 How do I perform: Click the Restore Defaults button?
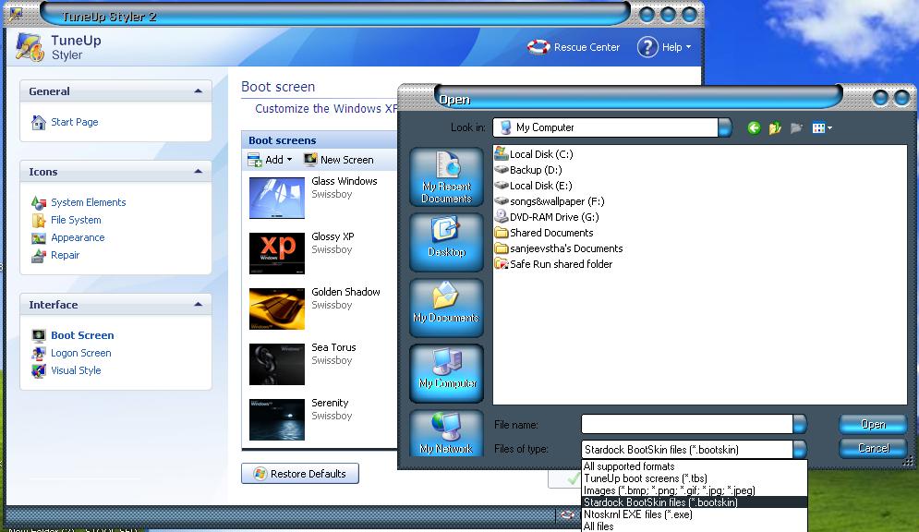pos(300,474)
